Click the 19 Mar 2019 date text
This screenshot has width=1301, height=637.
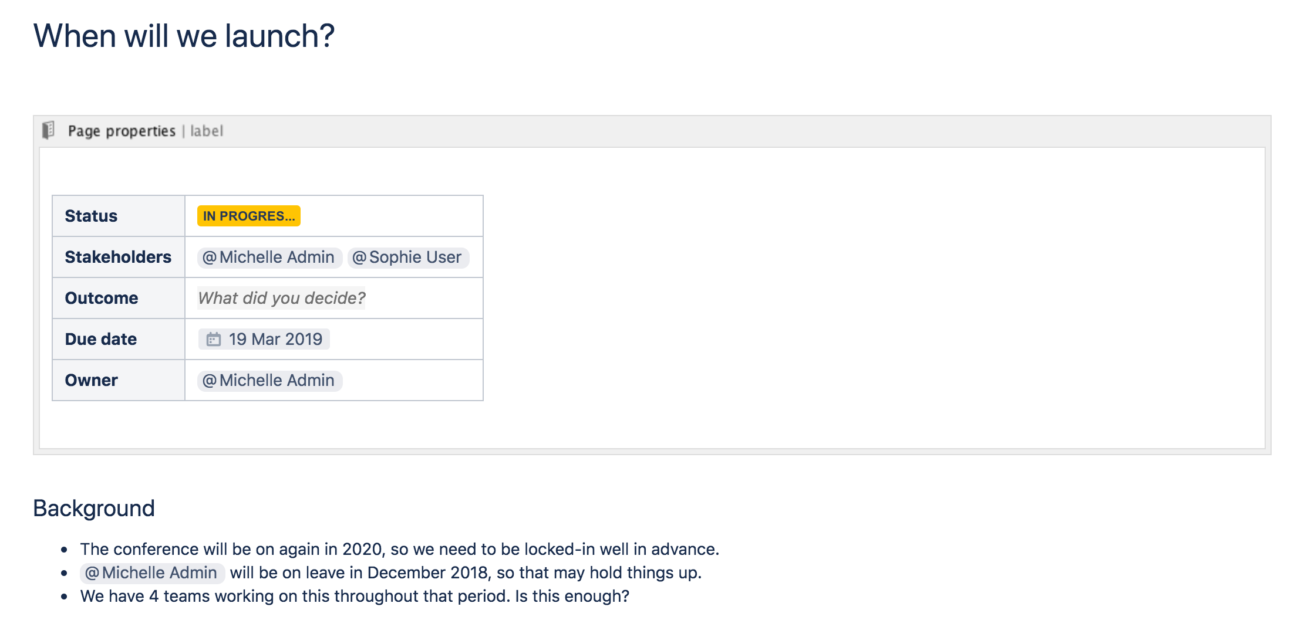[x=275, y=339]
